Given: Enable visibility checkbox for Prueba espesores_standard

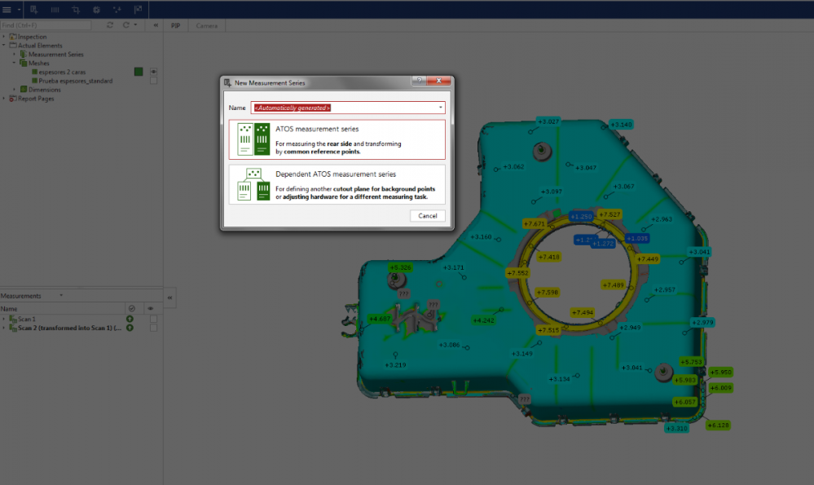Looking at the screenshot, I should 153,81.
